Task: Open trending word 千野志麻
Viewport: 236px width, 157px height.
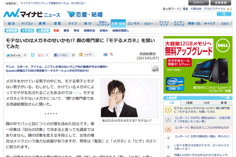Action: point(196,9)
